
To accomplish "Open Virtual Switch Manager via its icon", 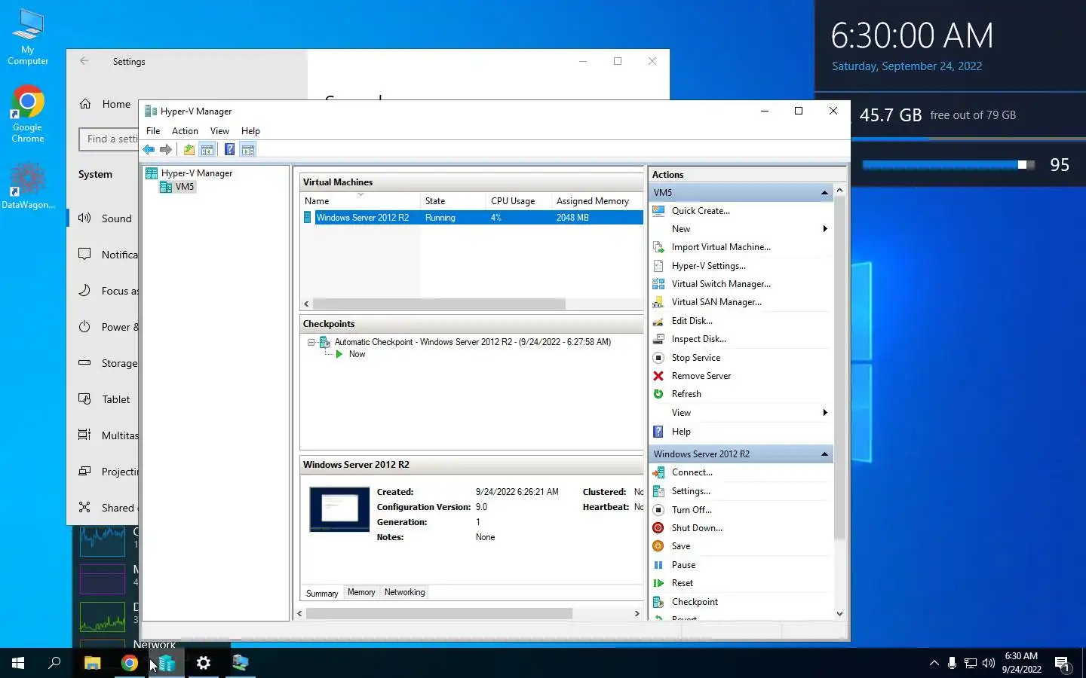I will coord(658,284).
